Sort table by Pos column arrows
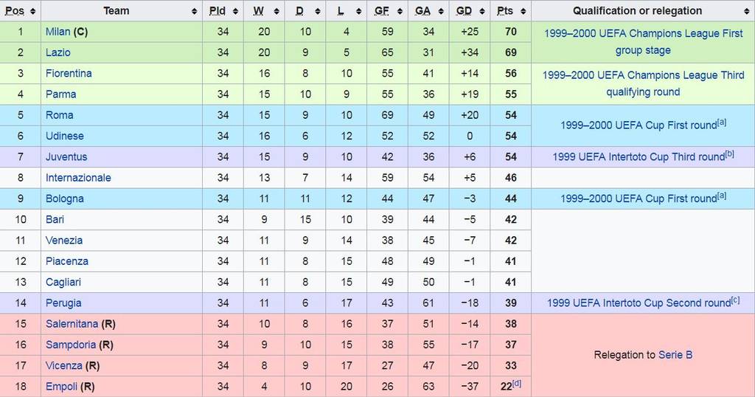The image size is (755, 397). [34, 11]
